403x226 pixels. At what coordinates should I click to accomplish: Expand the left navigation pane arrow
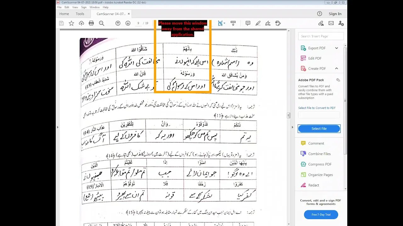57,127
